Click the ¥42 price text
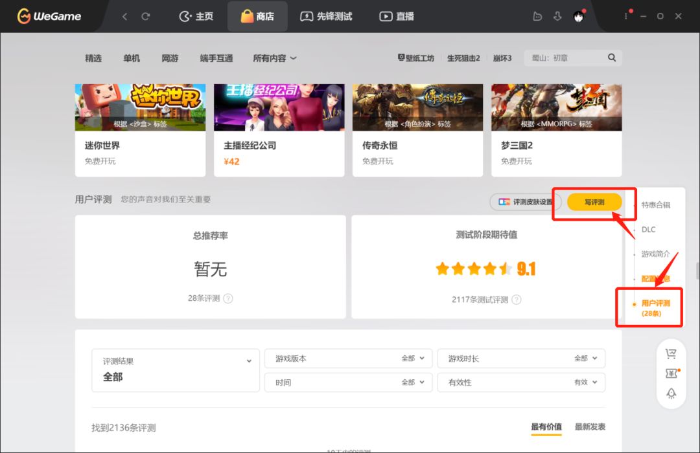 coord(231,161)
